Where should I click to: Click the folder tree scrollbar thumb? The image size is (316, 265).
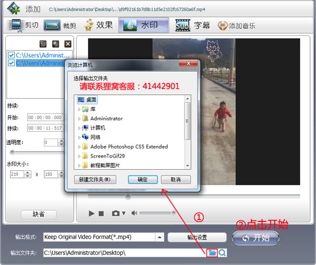click(x=187, y=121)
